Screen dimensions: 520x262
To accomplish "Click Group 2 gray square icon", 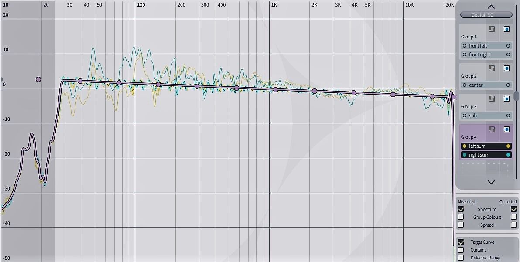I will pyautogui.click(x=492, y=68).
